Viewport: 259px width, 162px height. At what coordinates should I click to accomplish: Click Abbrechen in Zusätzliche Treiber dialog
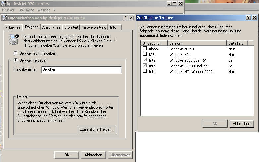pos(242,124)
